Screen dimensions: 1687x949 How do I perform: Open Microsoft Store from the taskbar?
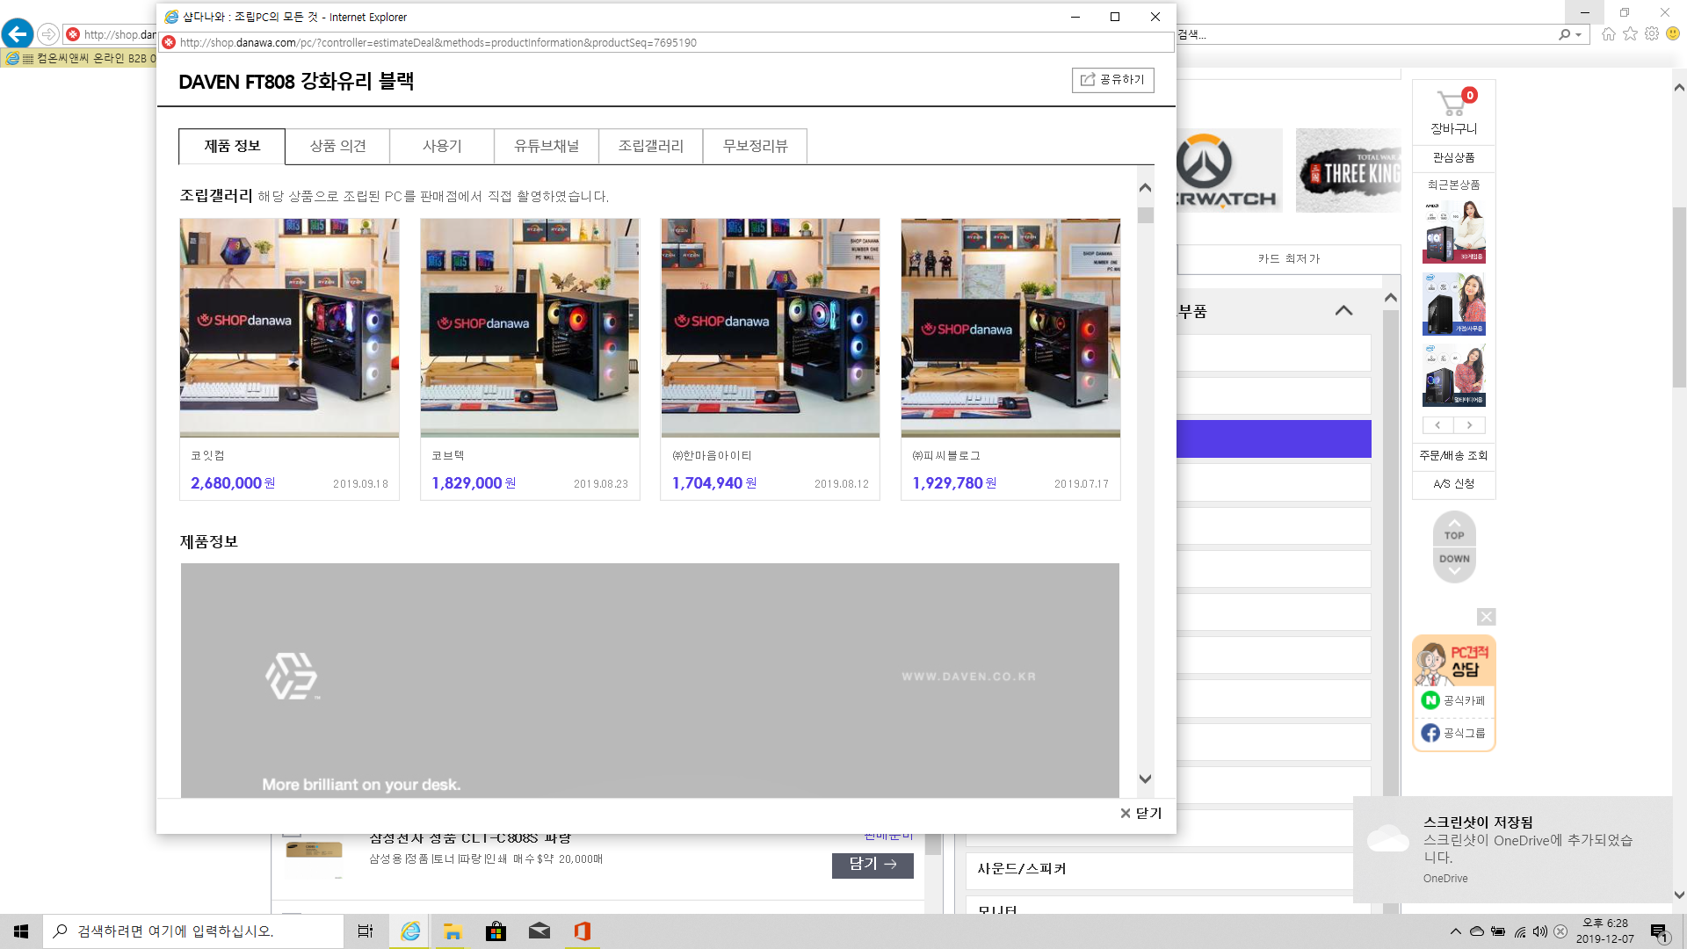point(496,931)
